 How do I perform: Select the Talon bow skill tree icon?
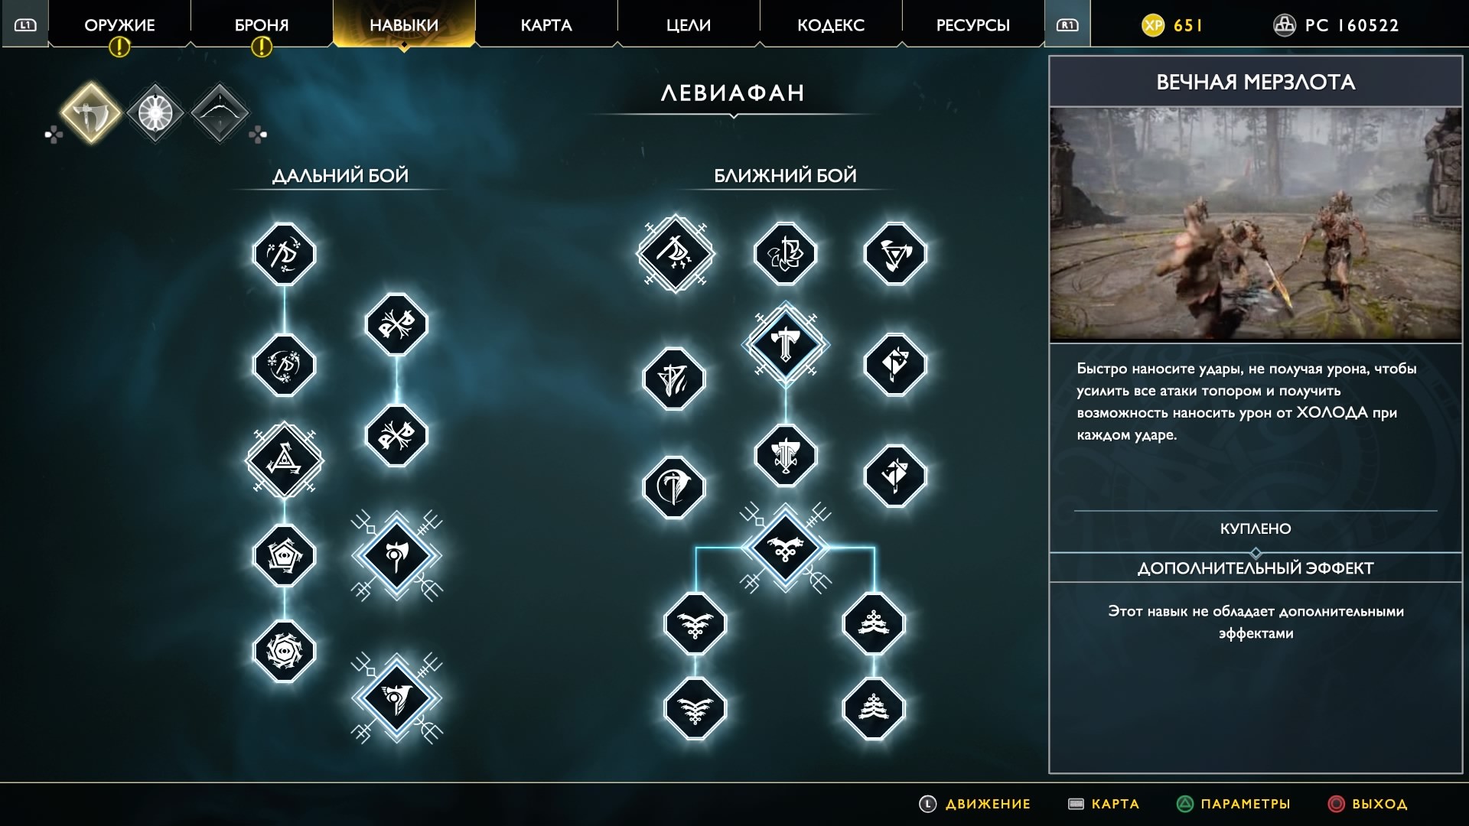(x=220, y=113)
